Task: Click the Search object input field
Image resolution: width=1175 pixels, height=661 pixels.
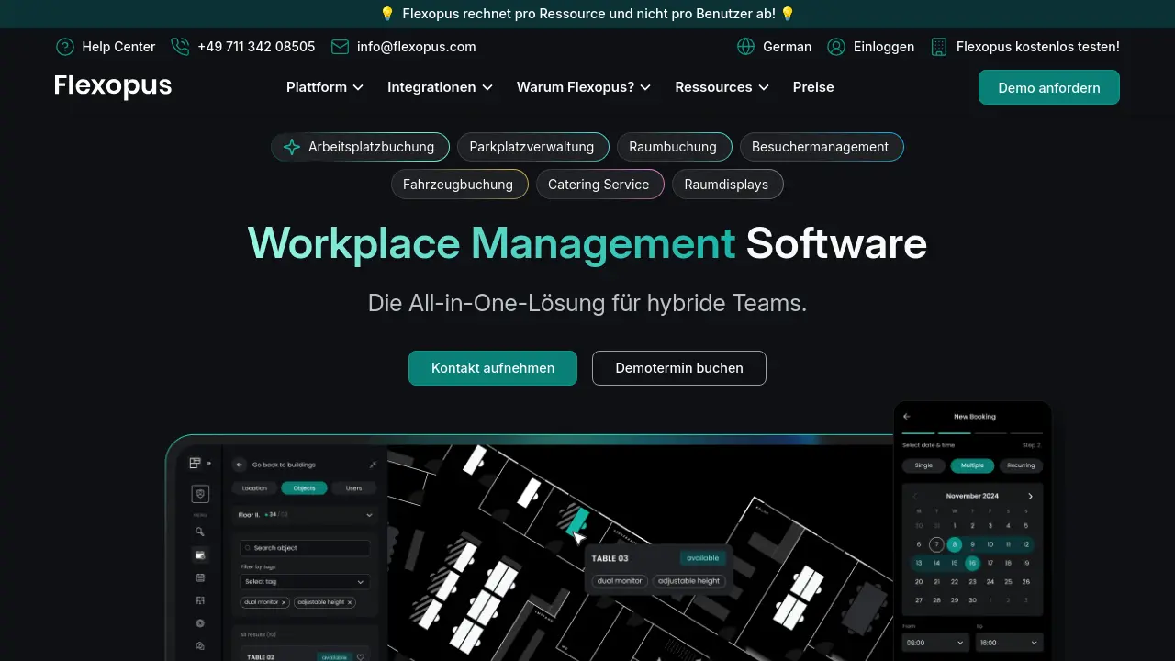Action: pyautogui.click(x=305, y=548)
